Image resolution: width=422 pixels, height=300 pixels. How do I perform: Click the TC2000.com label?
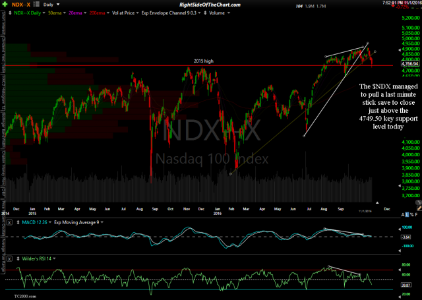pyautogui.click(x=25, y=297)
